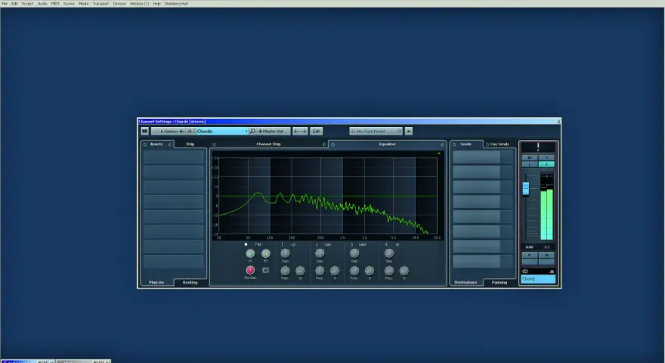Click the preset functions down-arrow button

(x=408, y=131)
